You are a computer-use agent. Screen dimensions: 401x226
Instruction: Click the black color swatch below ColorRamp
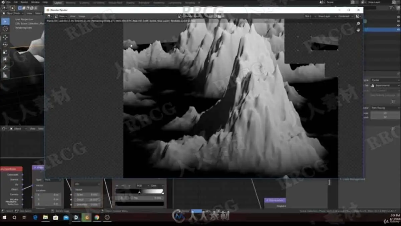point(140,204)
